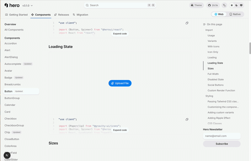Jump to Loading State in outline
This screenshot has width=251, height=161.
coord(215,63)
